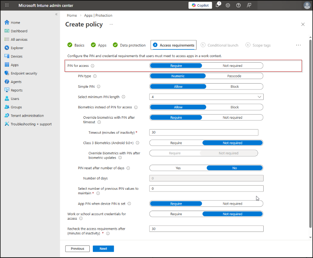Screen dimensions: 313x258
Task: Collapse the left navigation sidebar
Action: pyautogui.click(x=56, y=14)
